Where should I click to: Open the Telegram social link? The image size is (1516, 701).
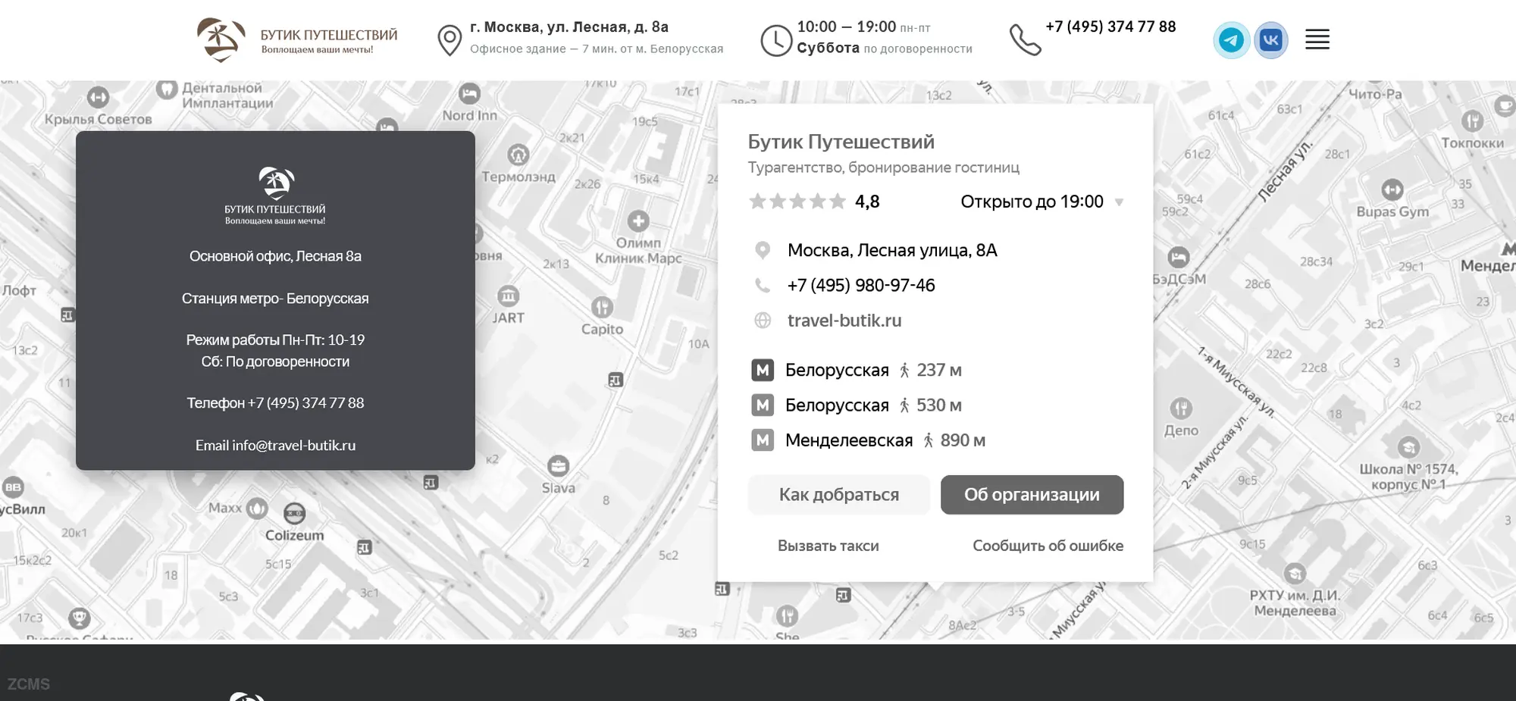coord(1231,40)
